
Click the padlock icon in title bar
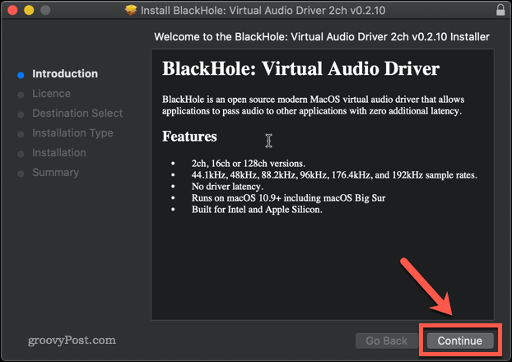pyautogui.click(x=501, y=12)
